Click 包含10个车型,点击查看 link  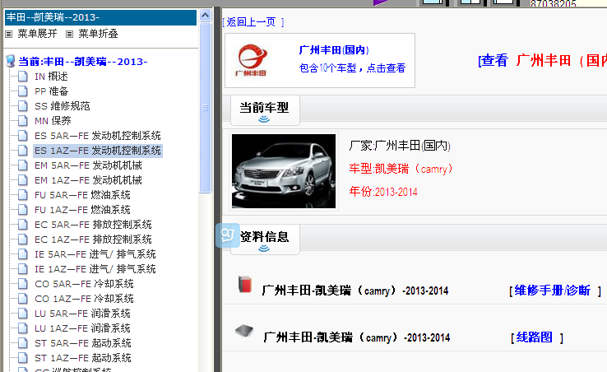tap(352, 68)
